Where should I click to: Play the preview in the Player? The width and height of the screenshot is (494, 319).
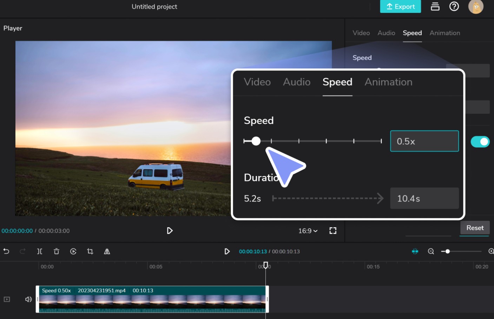[170, 231]
